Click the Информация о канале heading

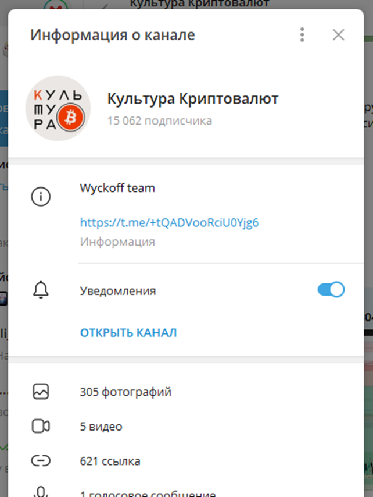tap(112, 35)
